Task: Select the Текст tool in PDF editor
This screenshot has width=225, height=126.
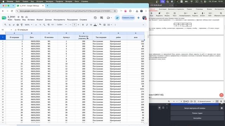Action: click(174, 14)
